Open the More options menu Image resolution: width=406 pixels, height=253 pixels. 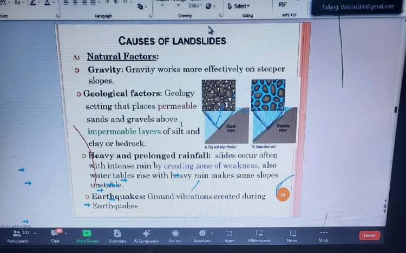tap(323, 236)
